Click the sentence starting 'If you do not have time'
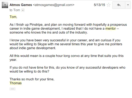Screen dimensions: 132x98 pos(68,69)
